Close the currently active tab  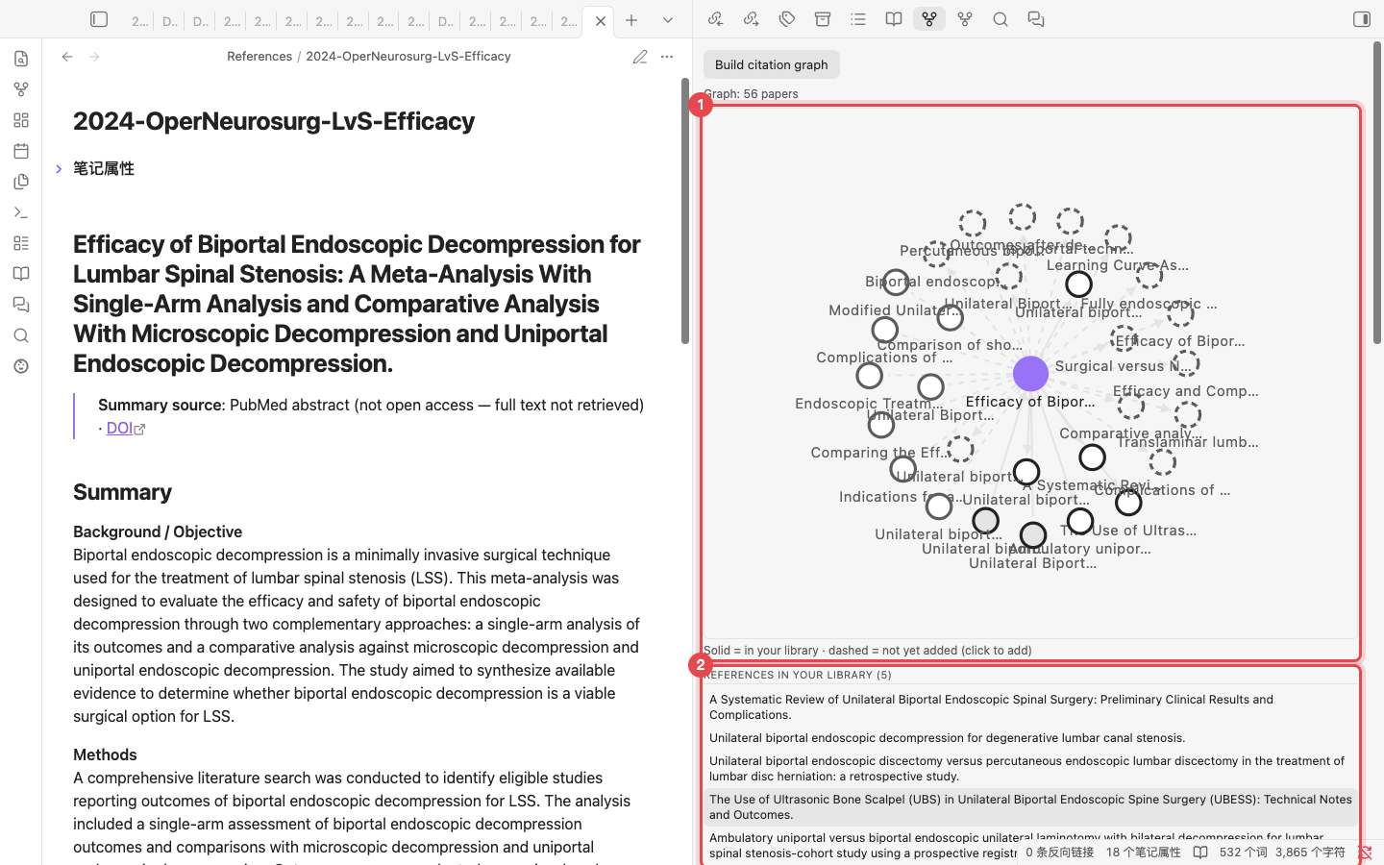pyautogui.click(x=601, y=21)
